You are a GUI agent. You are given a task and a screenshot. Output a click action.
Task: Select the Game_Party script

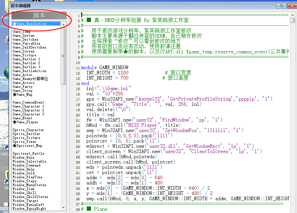[x=23, y=87]
